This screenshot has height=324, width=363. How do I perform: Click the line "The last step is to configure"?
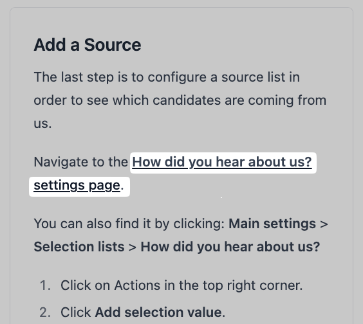click(167, 77)
